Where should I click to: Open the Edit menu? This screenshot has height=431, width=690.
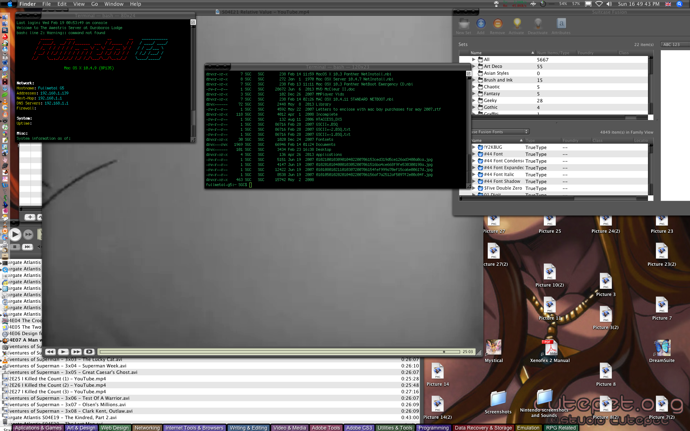click(x=62, y=4)
